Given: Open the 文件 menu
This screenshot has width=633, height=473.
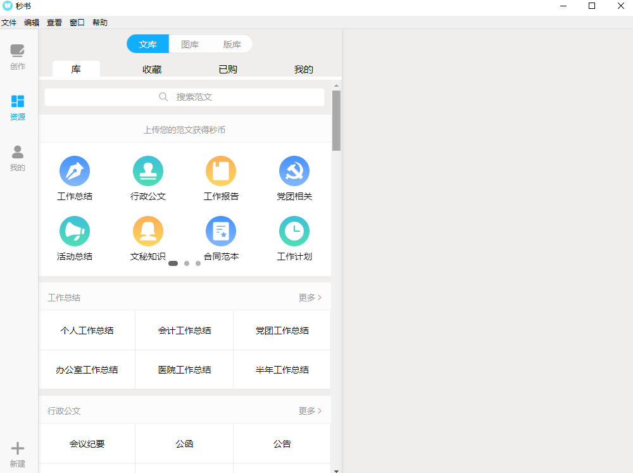Looking at the screenshot, I should (9, 23).
